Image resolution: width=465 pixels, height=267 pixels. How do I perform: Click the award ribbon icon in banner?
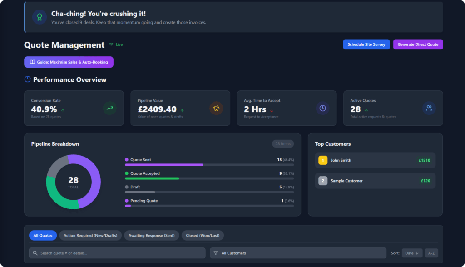(x=40, y=17)
